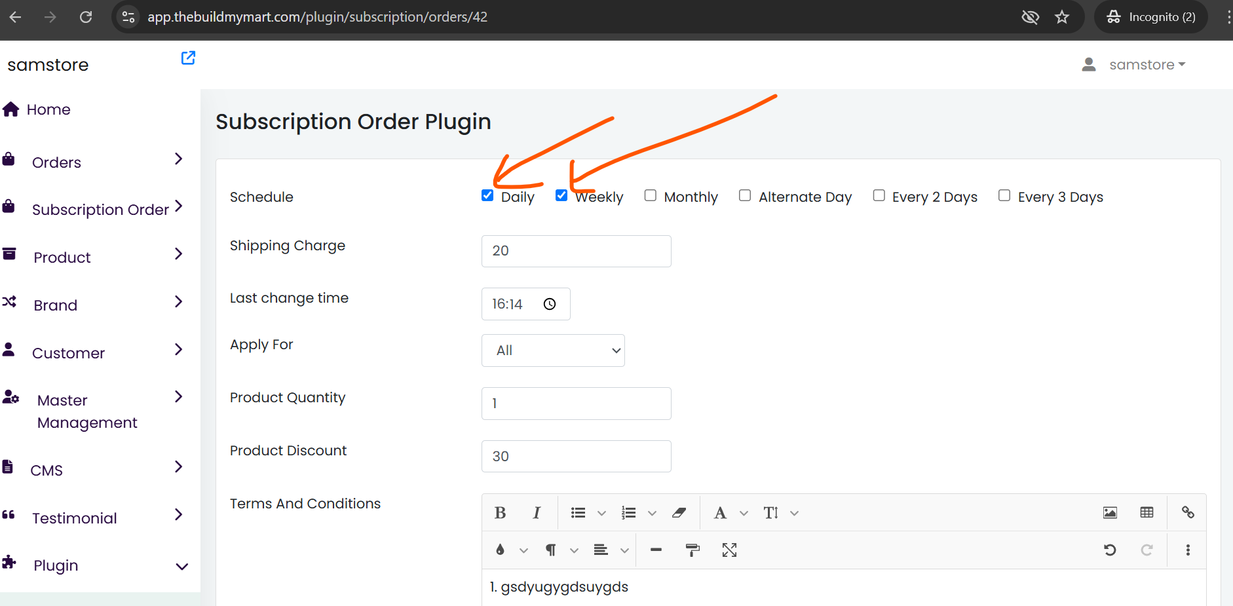Click the browser address bar URL
Screen dimensions: 1233x606
pos(318,17)
